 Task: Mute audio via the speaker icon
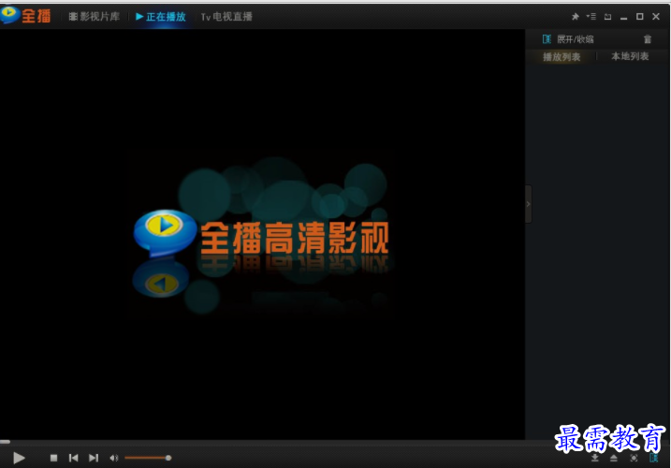coord(113,458)
